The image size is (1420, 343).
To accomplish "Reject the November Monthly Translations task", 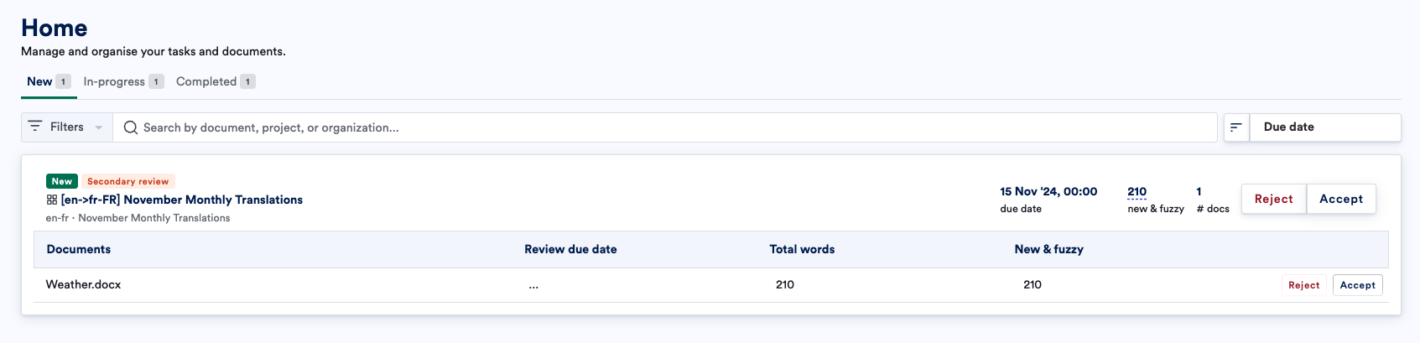I will click(x=1274, y=199).
